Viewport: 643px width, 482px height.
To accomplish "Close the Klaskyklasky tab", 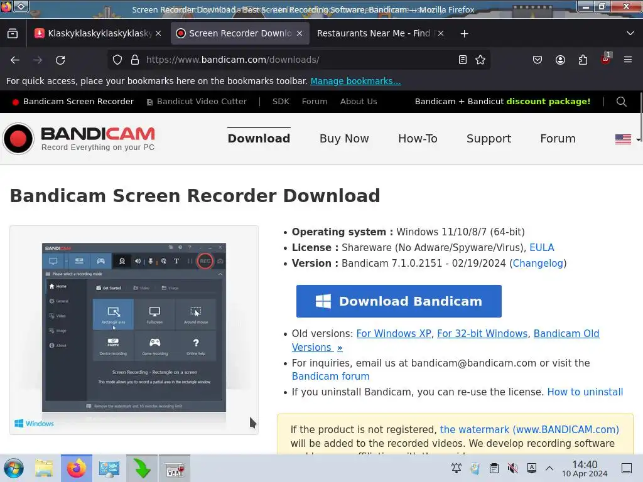I will 158,33.
